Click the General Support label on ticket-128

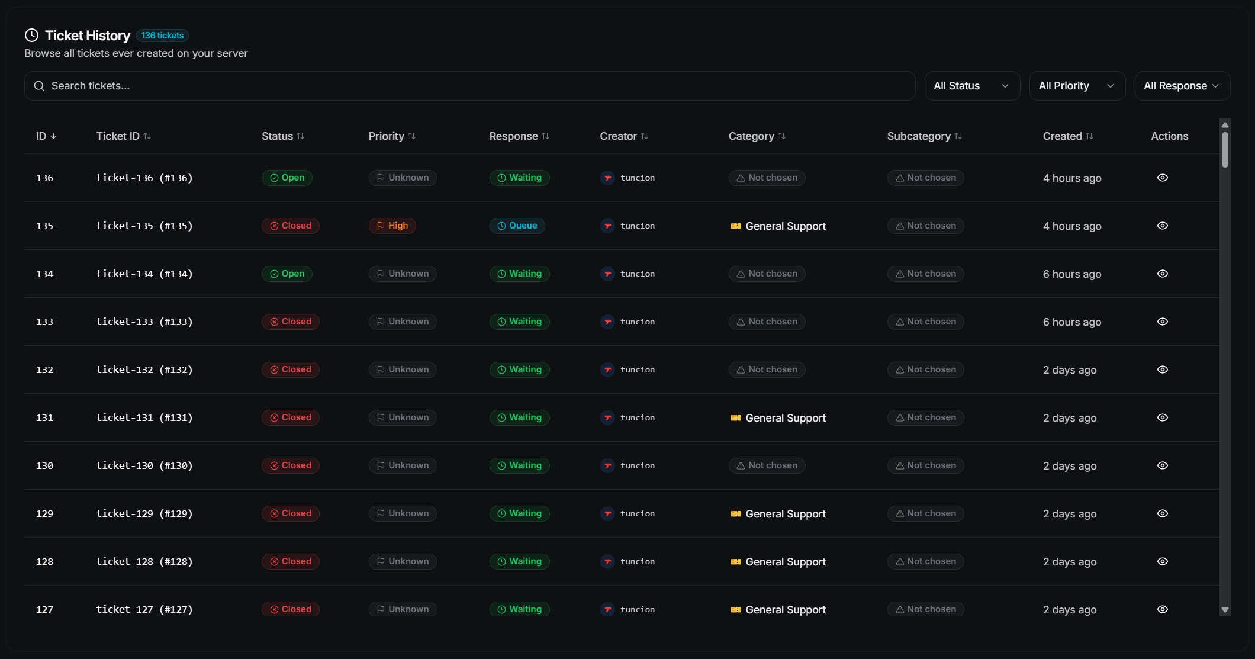tap(786, 562)
